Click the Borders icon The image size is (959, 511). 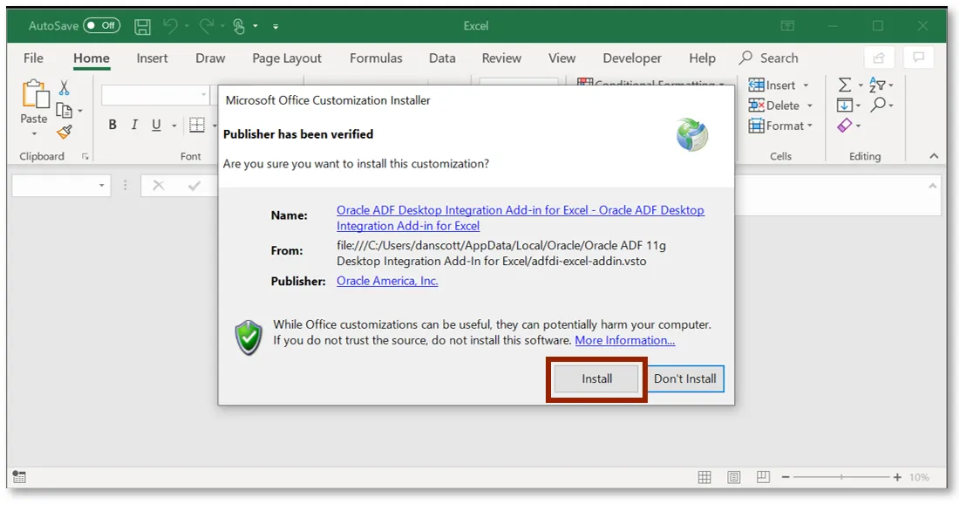point(197,125)
